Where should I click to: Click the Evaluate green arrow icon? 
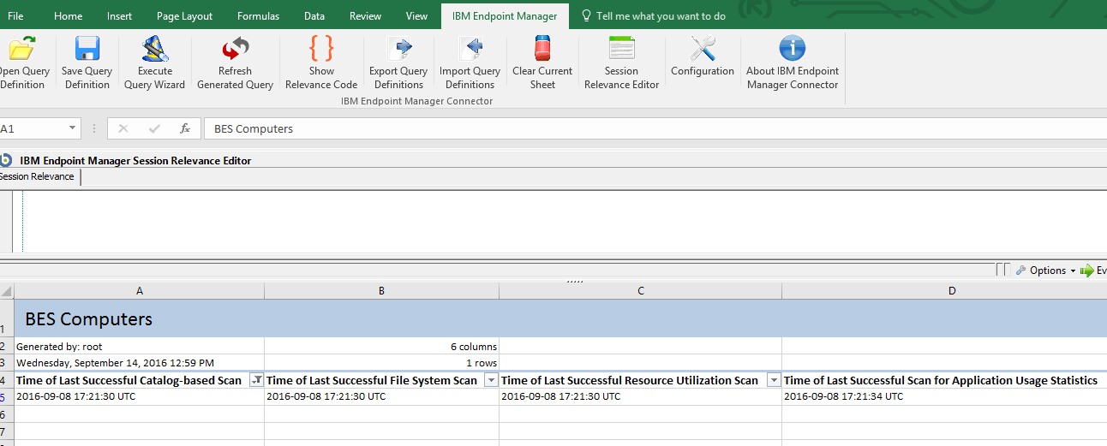[x=1086, y=271]
